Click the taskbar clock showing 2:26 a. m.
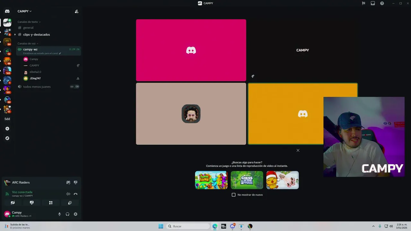Image resolution: width=411 pixels, height=231 pixels. pos(402,226)
